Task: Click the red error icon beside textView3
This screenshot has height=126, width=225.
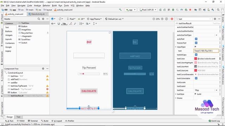Action: click(47, 89)
